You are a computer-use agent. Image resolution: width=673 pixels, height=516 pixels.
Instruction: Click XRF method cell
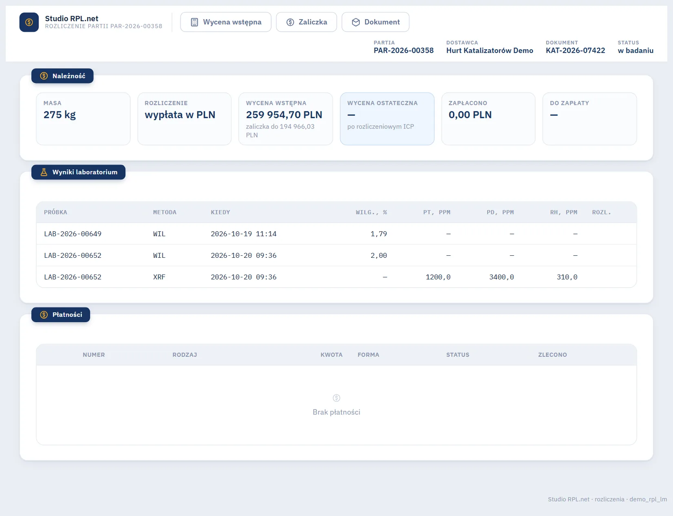pos(159,277)
